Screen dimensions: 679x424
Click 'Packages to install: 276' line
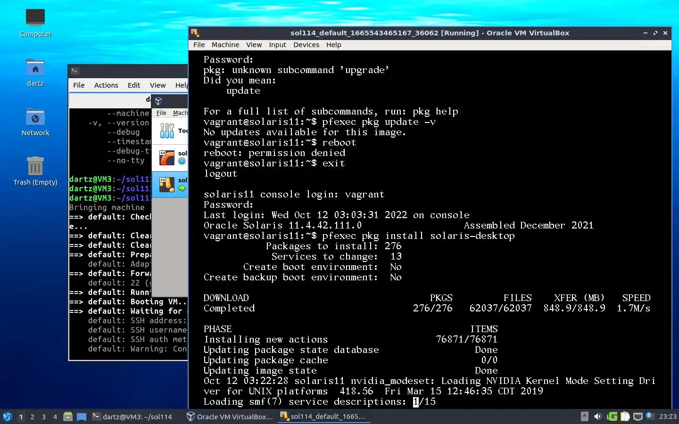[x=334, y=246]
